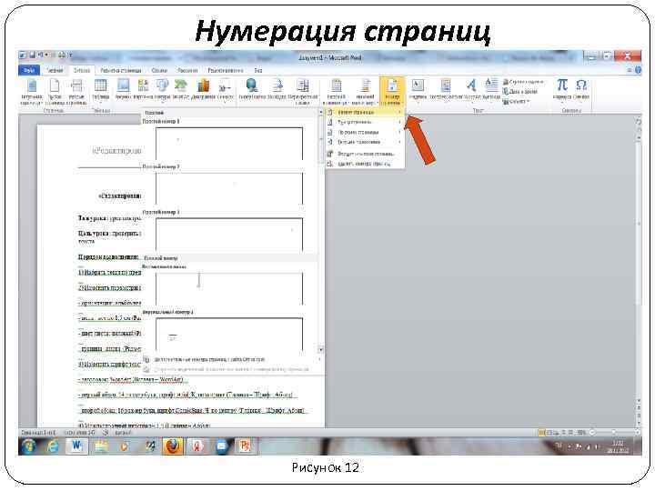Click the Chart insert icon
Screen dimensions: 655x491
[x=204, y=90]
